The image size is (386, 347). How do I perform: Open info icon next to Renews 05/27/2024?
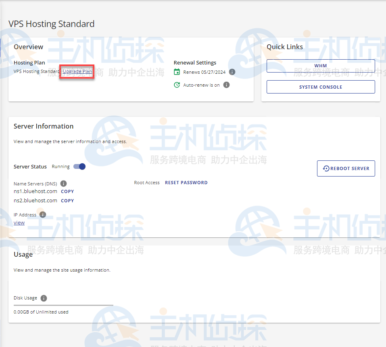[x=232, y=72]
